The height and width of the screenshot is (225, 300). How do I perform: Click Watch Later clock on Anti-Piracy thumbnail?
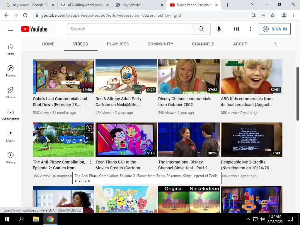89,128
